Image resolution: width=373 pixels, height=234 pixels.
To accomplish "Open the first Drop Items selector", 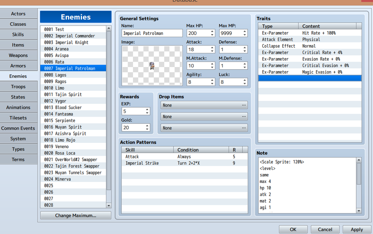I will (x=204, y=105).
